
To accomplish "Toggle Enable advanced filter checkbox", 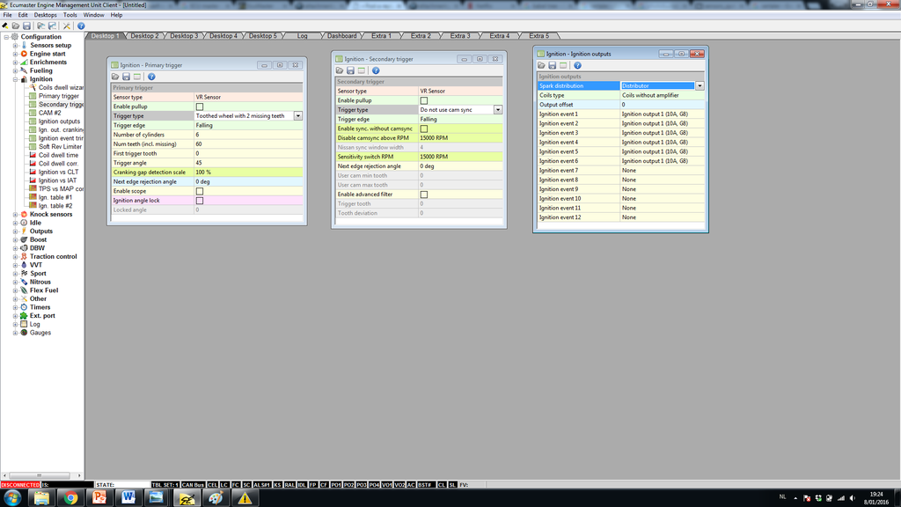I will click(424, 195).
